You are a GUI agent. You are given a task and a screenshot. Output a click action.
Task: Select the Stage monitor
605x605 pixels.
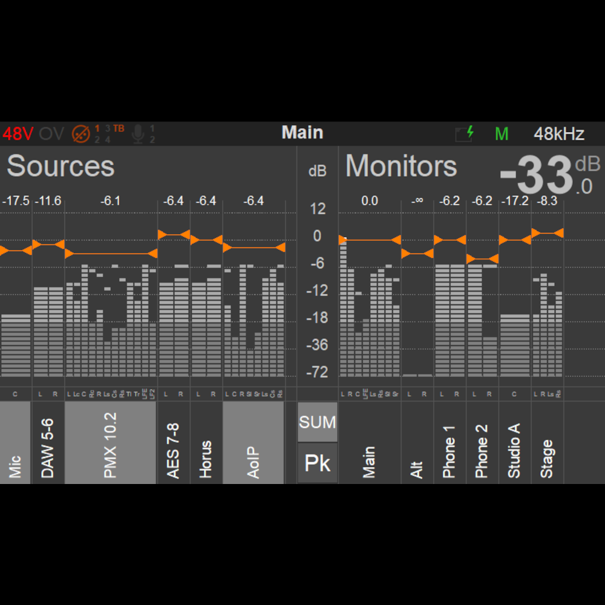[x=547, y=442]
